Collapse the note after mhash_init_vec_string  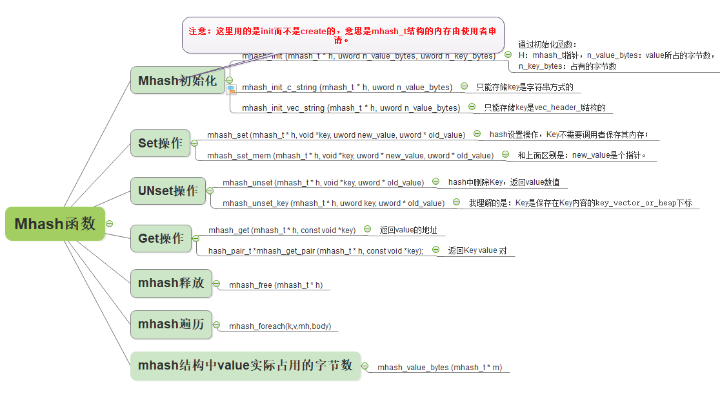pyautogui.click(x=472, y=107)
